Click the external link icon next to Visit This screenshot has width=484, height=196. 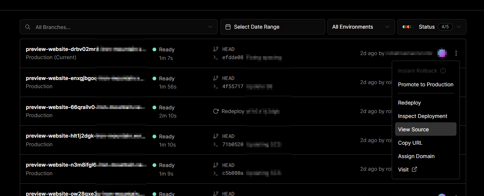[414, 170]
